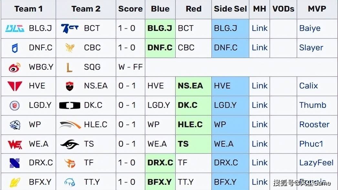The height and width of the screenshot is (190, 338).
Task: Click the TF orange tiger logo
Action: coord(70,163)
